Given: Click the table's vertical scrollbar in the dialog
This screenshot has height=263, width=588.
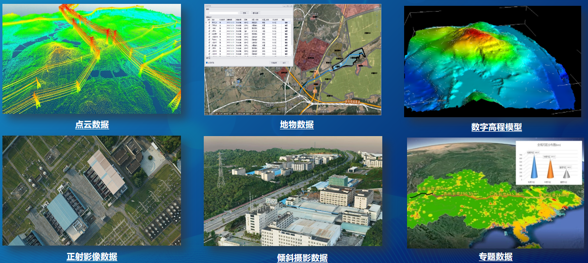Looking at the screenshot, I should [x=292, y=39].
